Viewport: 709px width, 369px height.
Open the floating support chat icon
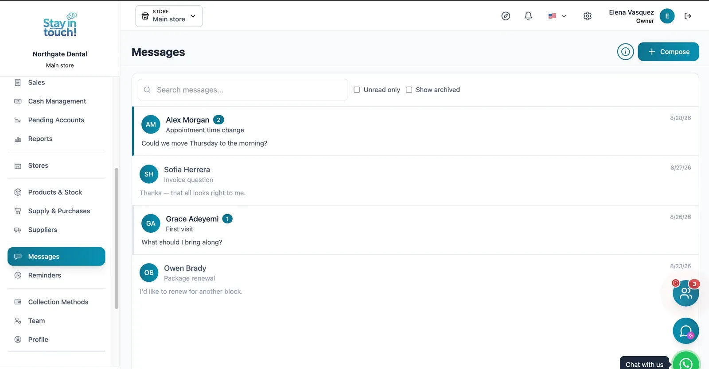point(686,331)
